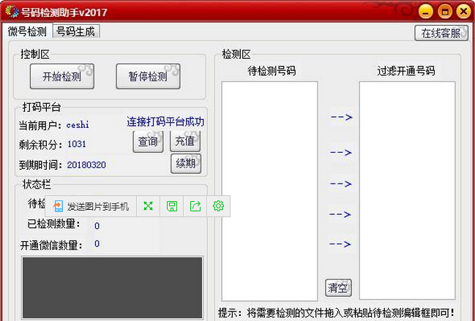Click 发送图片到手机 text label

(98, 207)
